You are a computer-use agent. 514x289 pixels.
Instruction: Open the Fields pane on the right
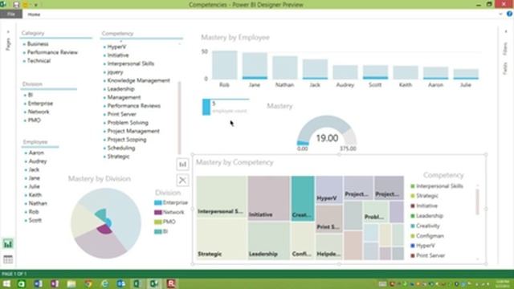click(505, 68)
